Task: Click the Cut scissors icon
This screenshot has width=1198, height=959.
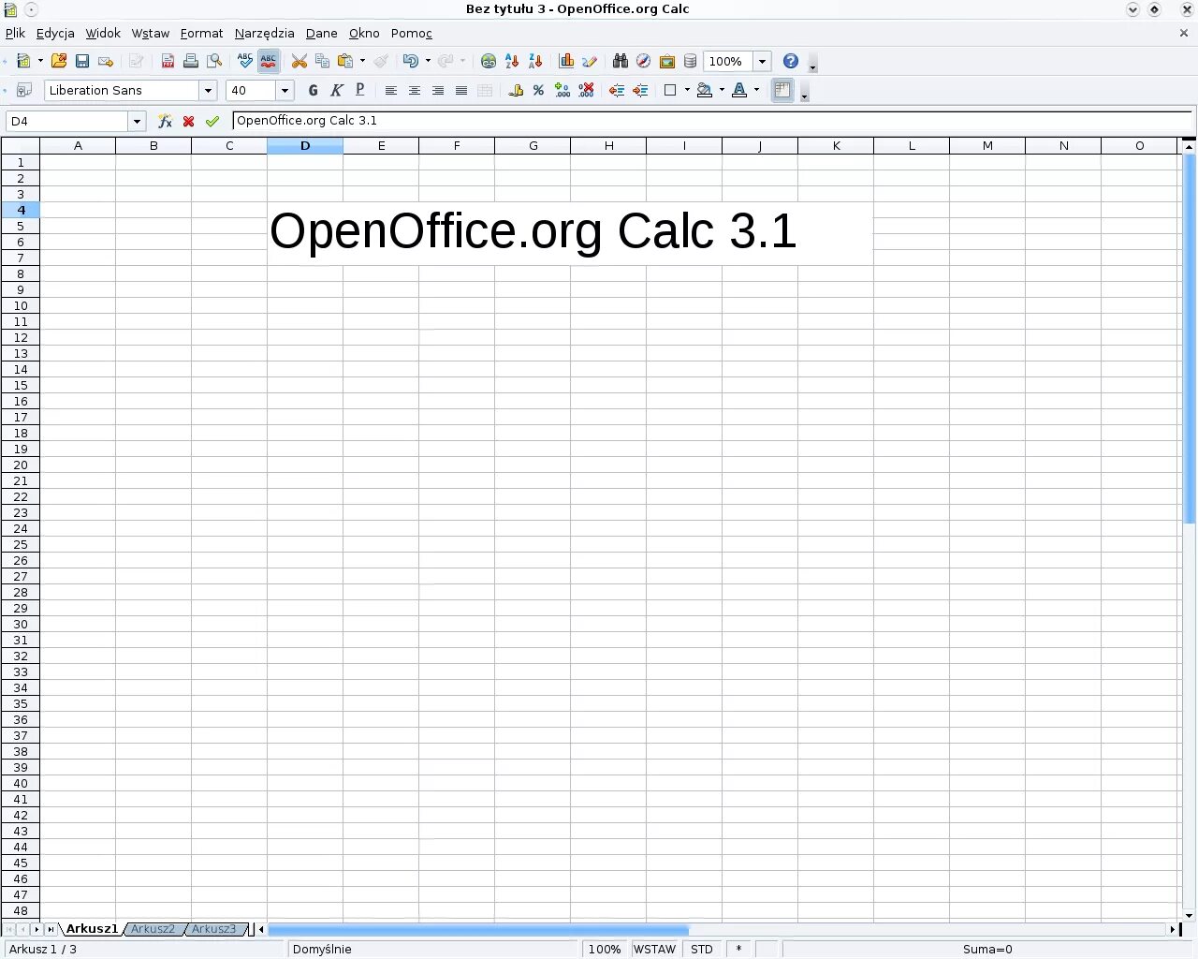Action: click(299, 61)
